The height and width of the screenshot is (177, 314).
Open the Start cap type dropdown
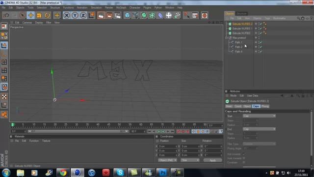[259, 116]
